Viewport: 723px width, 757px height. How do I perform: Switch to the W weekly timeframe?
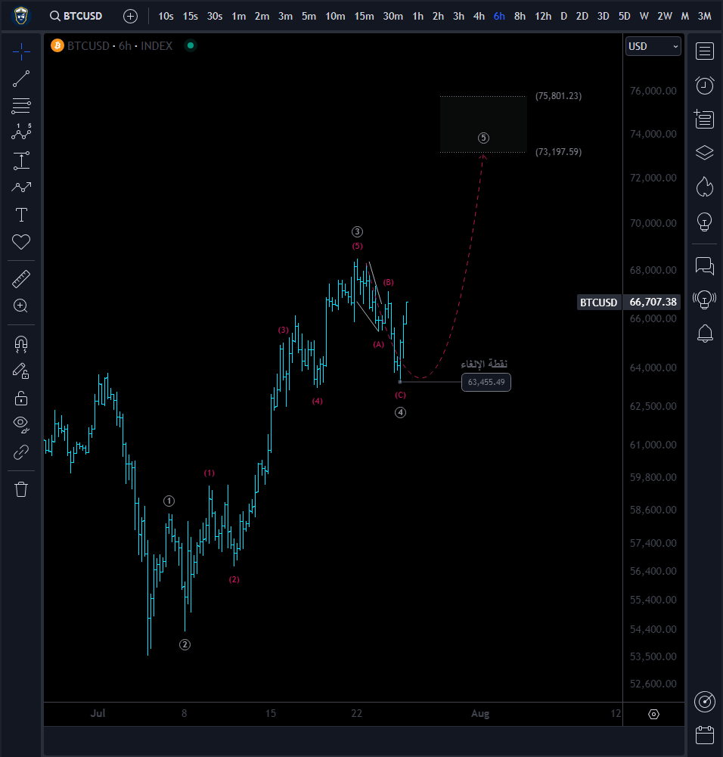point(644,16)
